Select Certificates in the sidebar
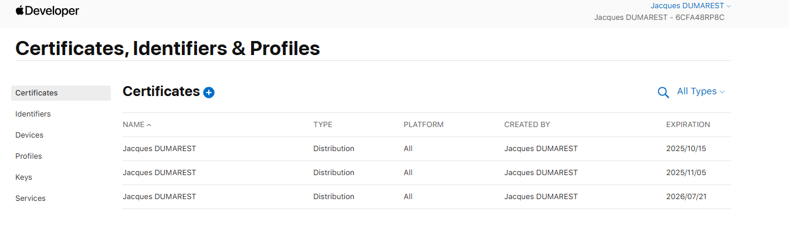Viewport: 789px width, 236px height. click(x=36, y=93)
